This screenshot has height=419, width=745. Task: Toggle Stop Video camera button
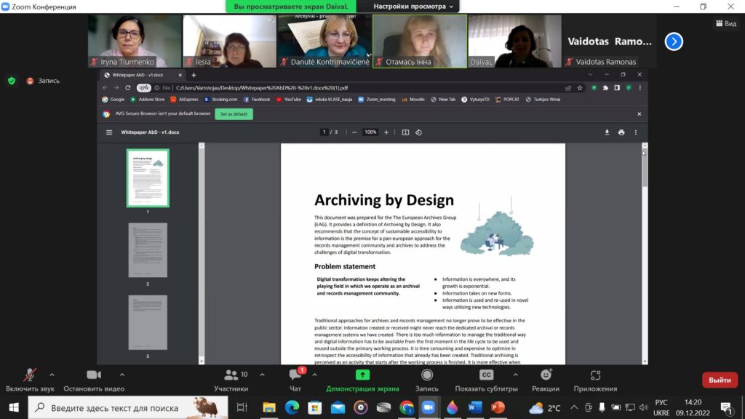click(x=94, y=375)
